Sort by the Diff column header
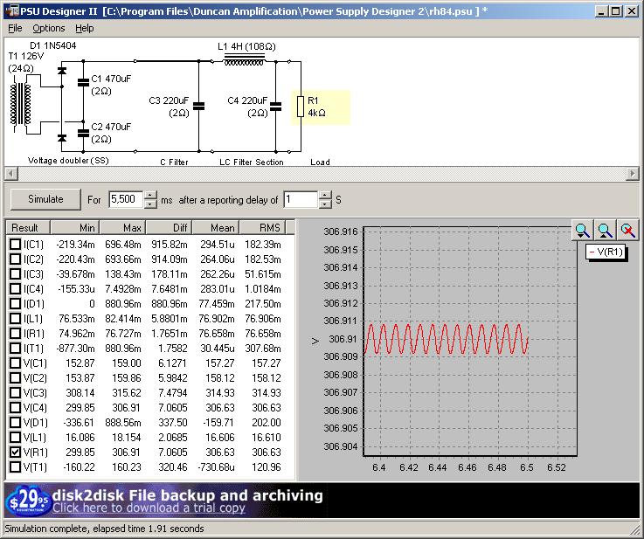Image resolution: width=644 pixels, height=539 pixels. (169, 227)
